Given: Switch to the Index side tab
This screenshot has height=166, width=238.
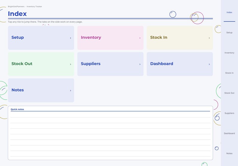Looking at the screenshot, I should [x=229, y=13].
